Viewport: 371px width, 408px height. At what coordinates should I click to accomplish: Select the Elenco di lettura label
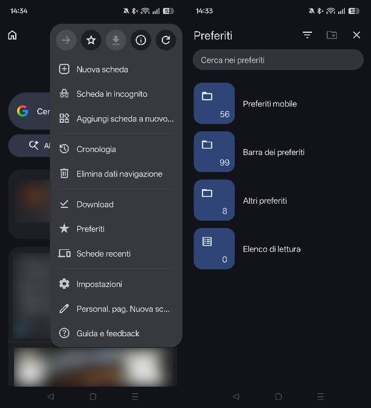tap(271, 249)
